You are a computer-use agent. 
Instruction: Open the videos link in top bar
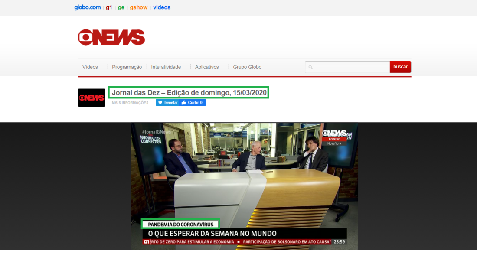point(162,7)
